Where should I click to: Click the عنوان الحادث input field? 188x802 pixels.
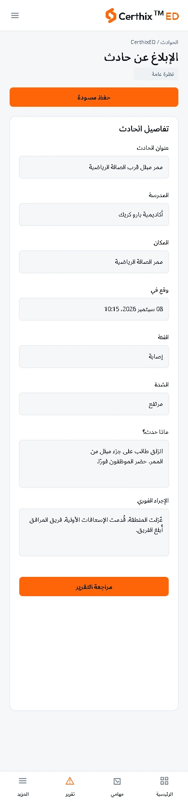pyautogui.click(x=94, y=167)
